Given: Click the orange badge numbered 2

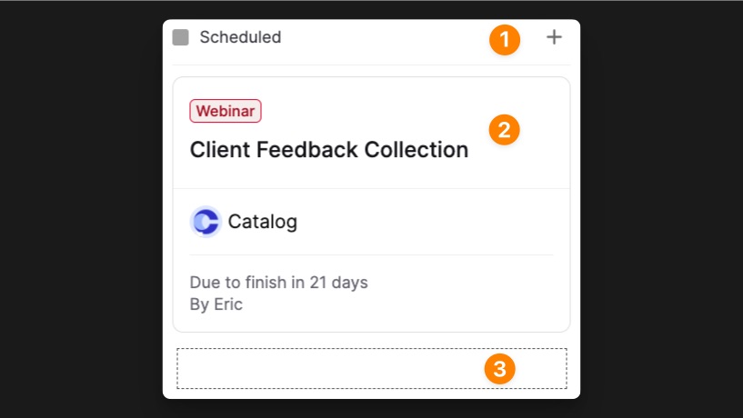Looking at the screenshot, I should point(504,129).
